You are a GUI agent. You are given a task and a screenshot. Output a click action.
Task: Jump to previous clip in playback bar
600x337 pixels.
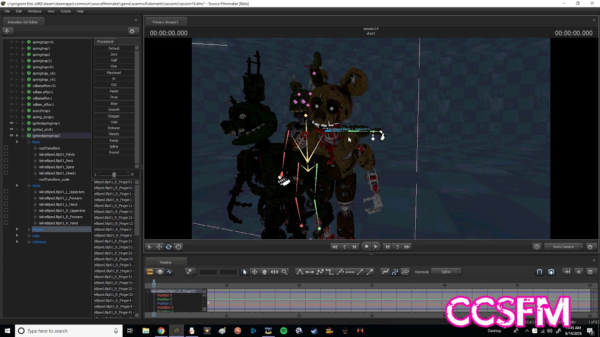[x=334, y=247]
